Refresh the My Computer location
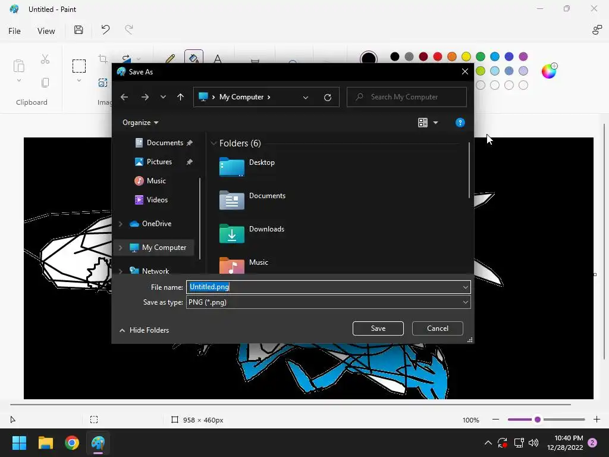This screenshot has height=457, width=609. 328,97
